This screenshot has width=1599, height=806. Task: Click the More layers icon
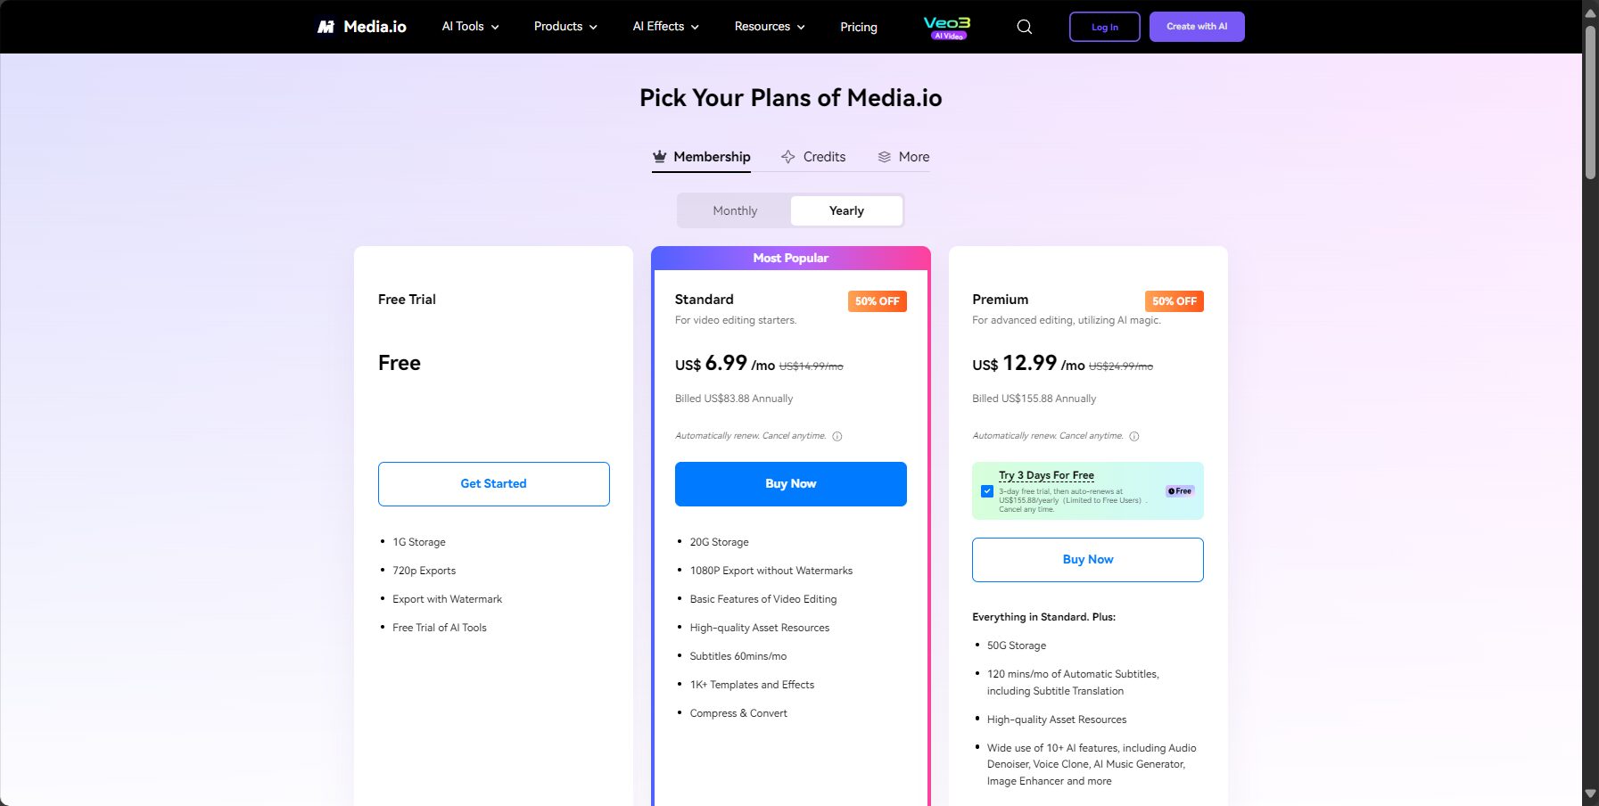click(x=884, y=157)
